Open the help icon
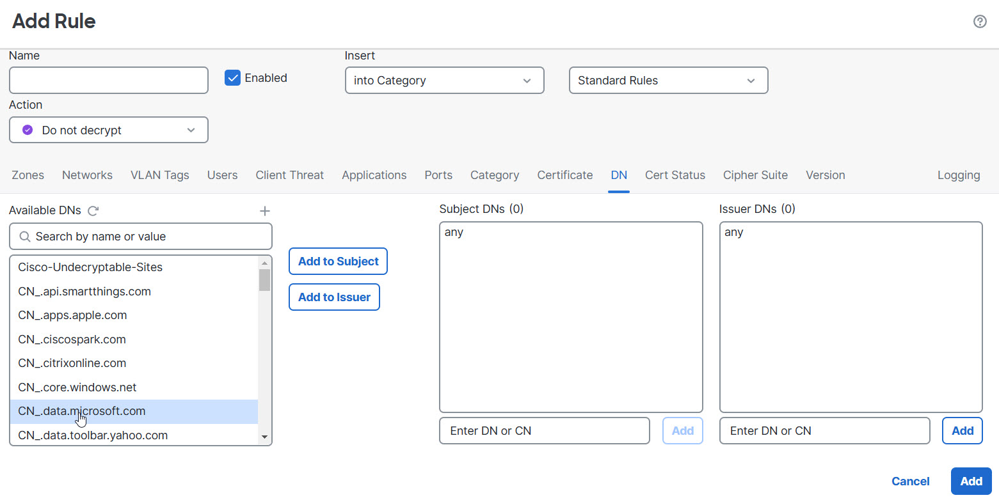Image resolution: width=999 pixels, height=500 pixels. 980,21
